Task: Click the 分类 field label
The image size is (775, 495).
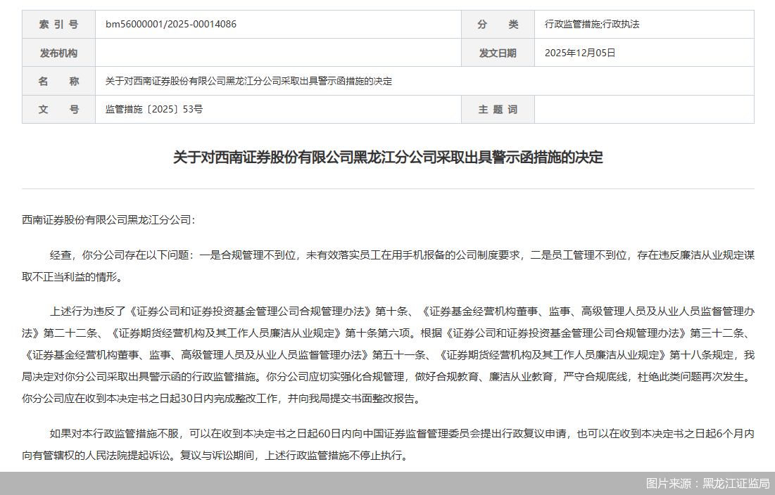Action: (498, 24)
